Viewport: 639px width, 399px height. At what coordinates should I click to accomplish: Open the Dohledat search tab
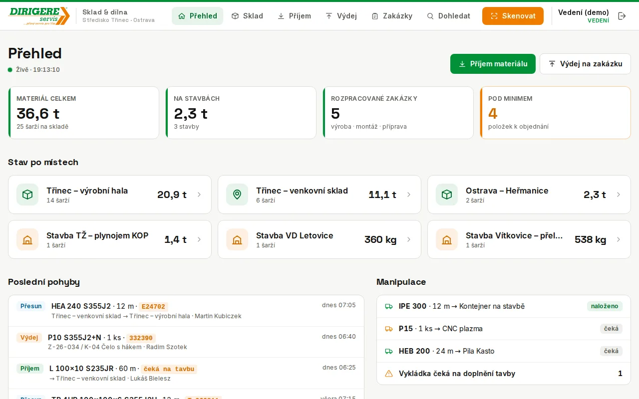[x=448, y=16]
